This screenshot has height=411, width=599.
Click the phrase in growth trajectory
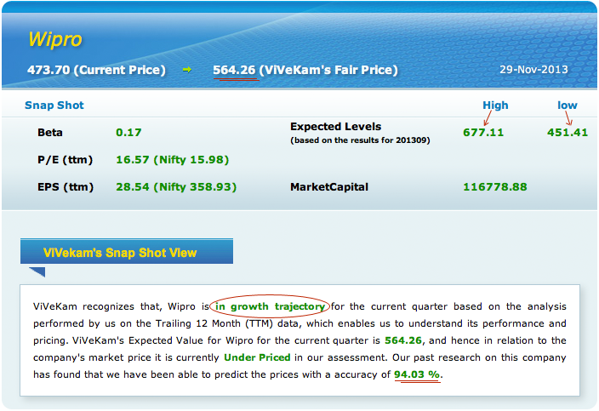pyautogui.click(x=270, y=306)
